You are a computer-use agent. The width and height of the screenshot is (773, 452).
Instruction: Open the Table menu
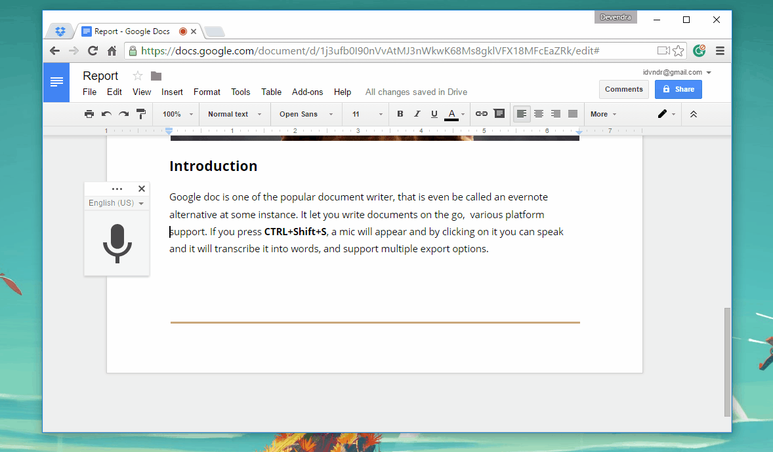271,92
